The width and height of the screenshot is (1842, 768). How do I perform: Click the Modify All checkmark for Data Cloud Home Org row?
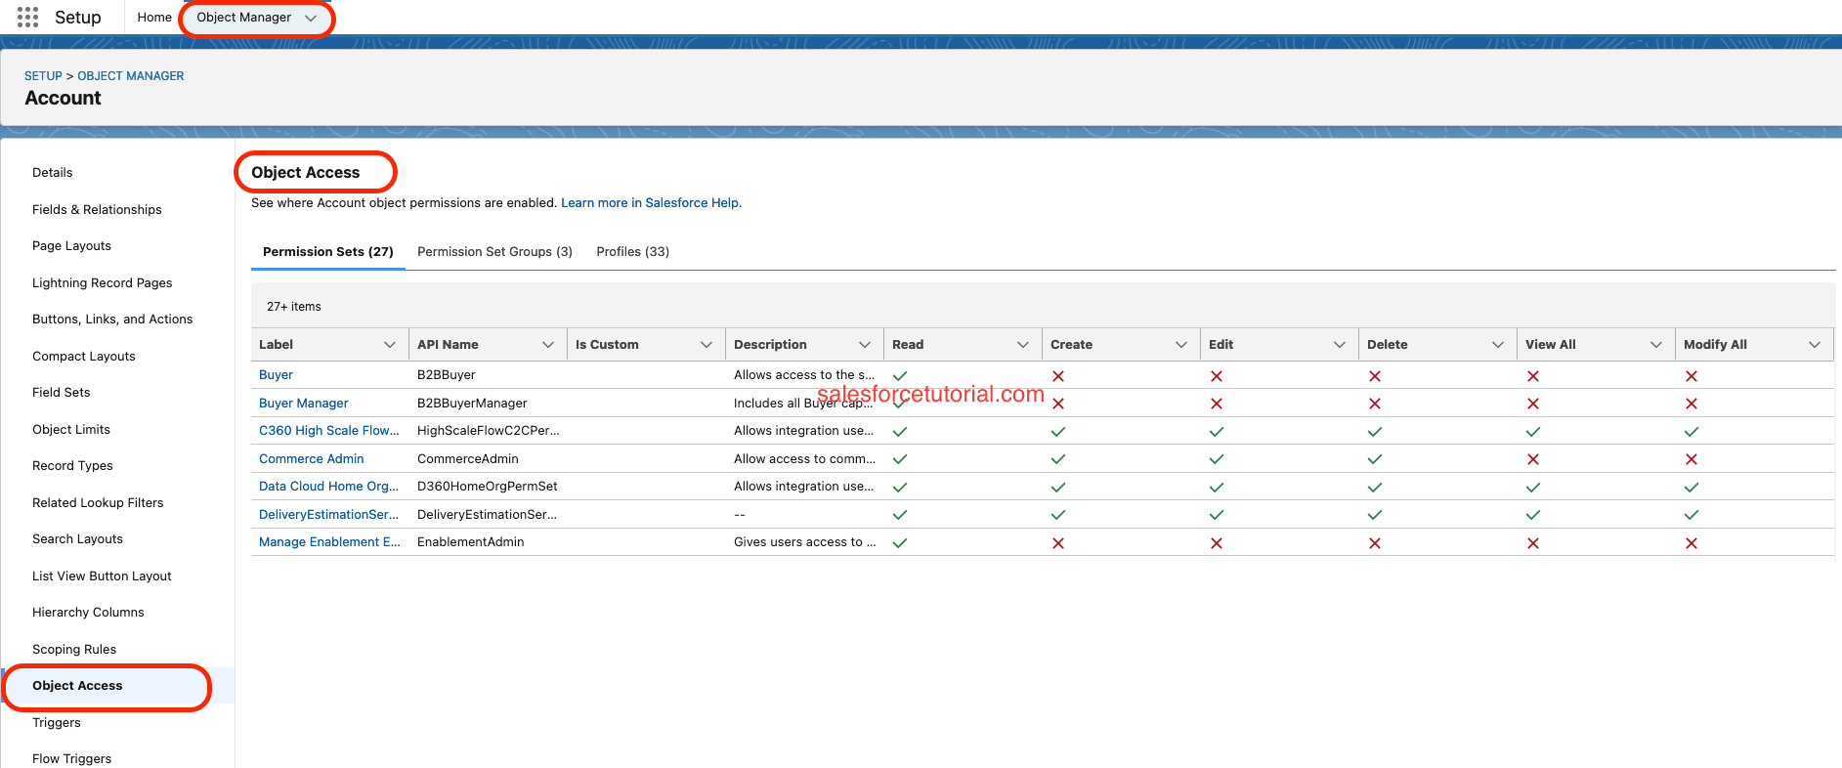[x=1692, y=488]
